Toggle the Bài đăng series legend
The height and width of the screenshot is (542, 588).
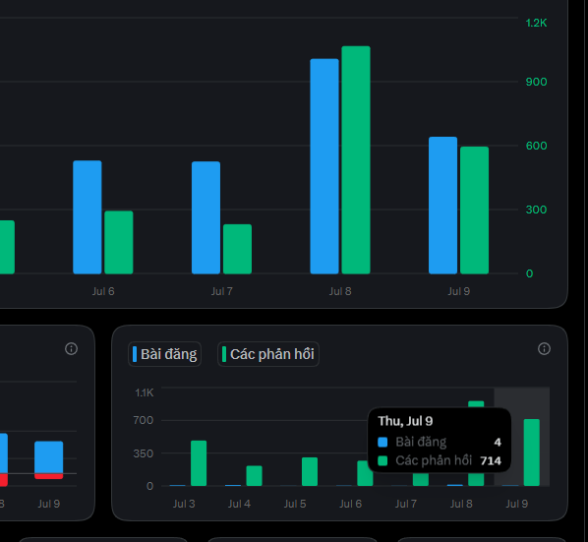[x=164, y=354]
